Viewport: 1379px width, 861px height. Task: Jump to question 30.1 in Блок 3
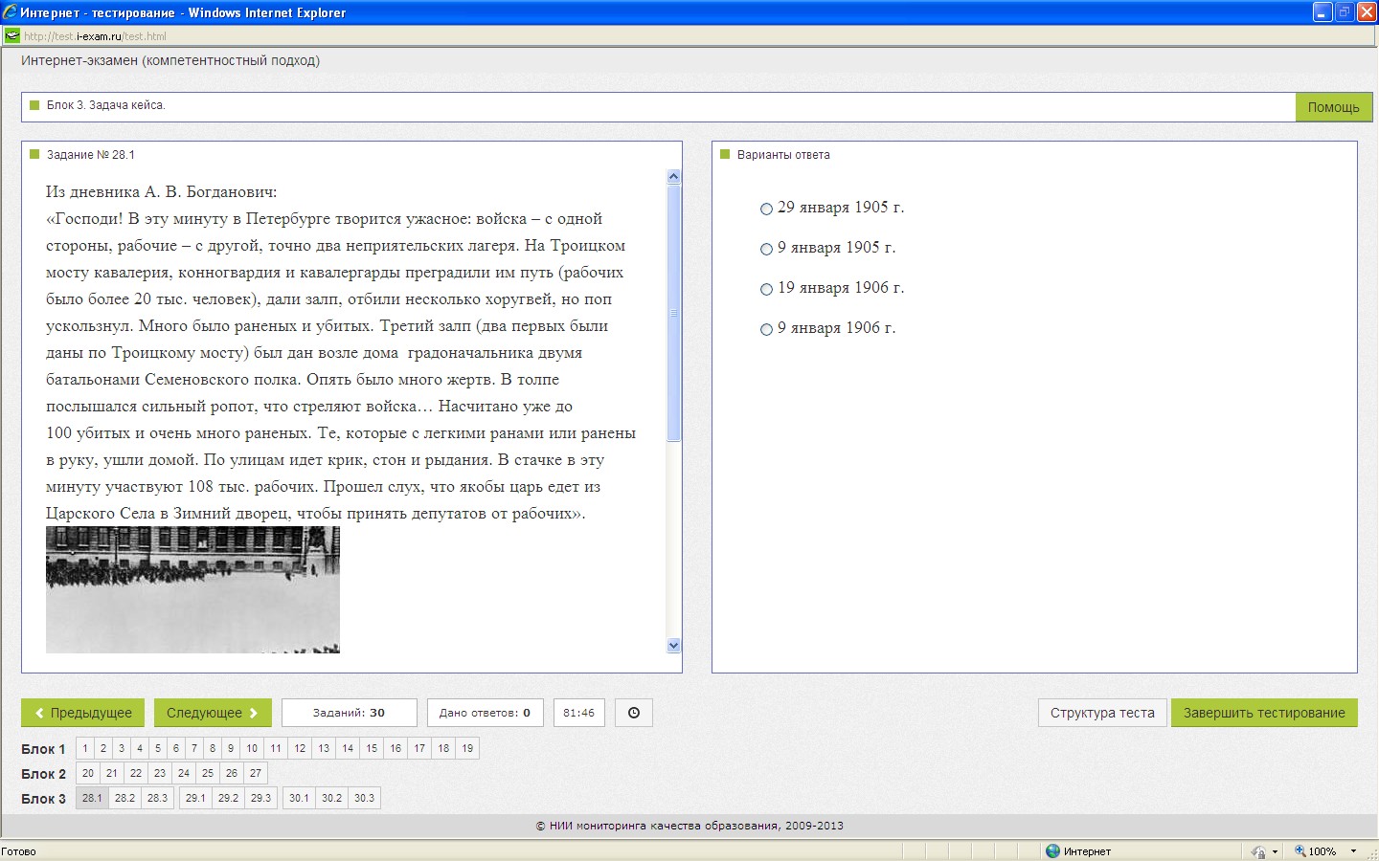(x=299, y=798)
